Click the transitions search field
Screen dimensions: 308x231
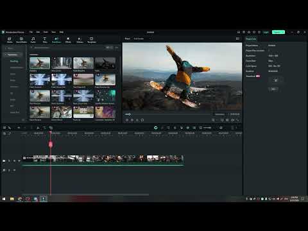coord(67,47)
